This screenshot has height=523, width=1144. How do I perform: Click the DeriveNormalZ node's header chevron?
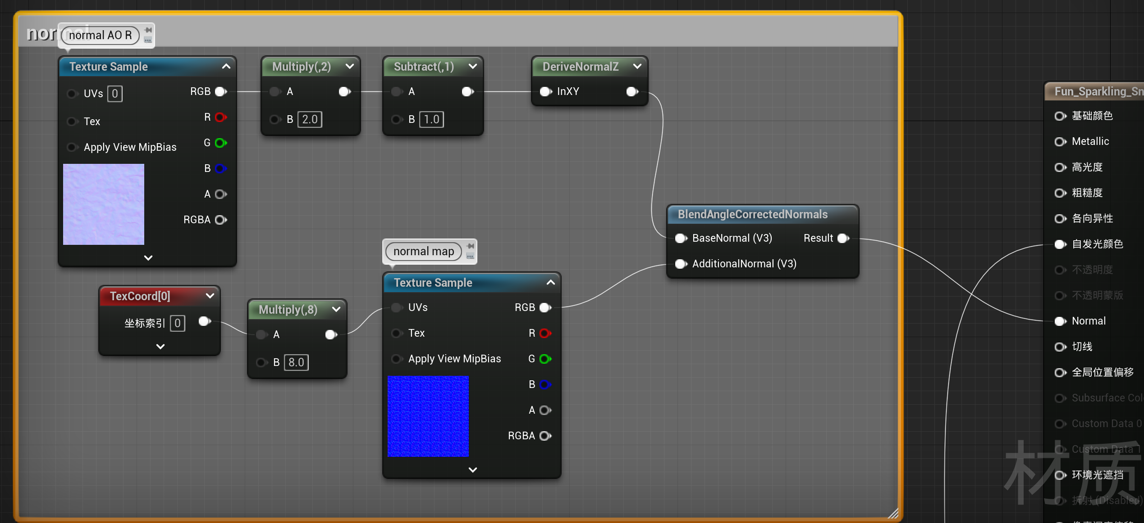637,67
